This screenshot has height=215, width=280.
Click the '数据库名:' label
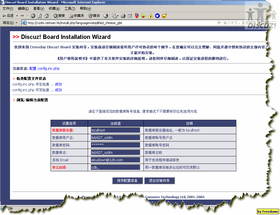click(59, 152)
